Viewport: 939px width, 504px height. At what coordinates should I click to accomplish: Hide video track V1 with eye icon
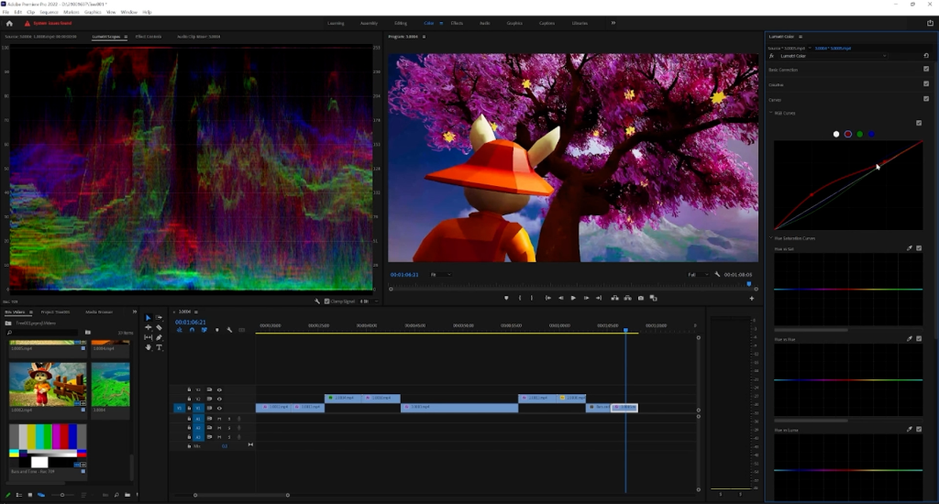pyautogui.click(x=219, y=408)
